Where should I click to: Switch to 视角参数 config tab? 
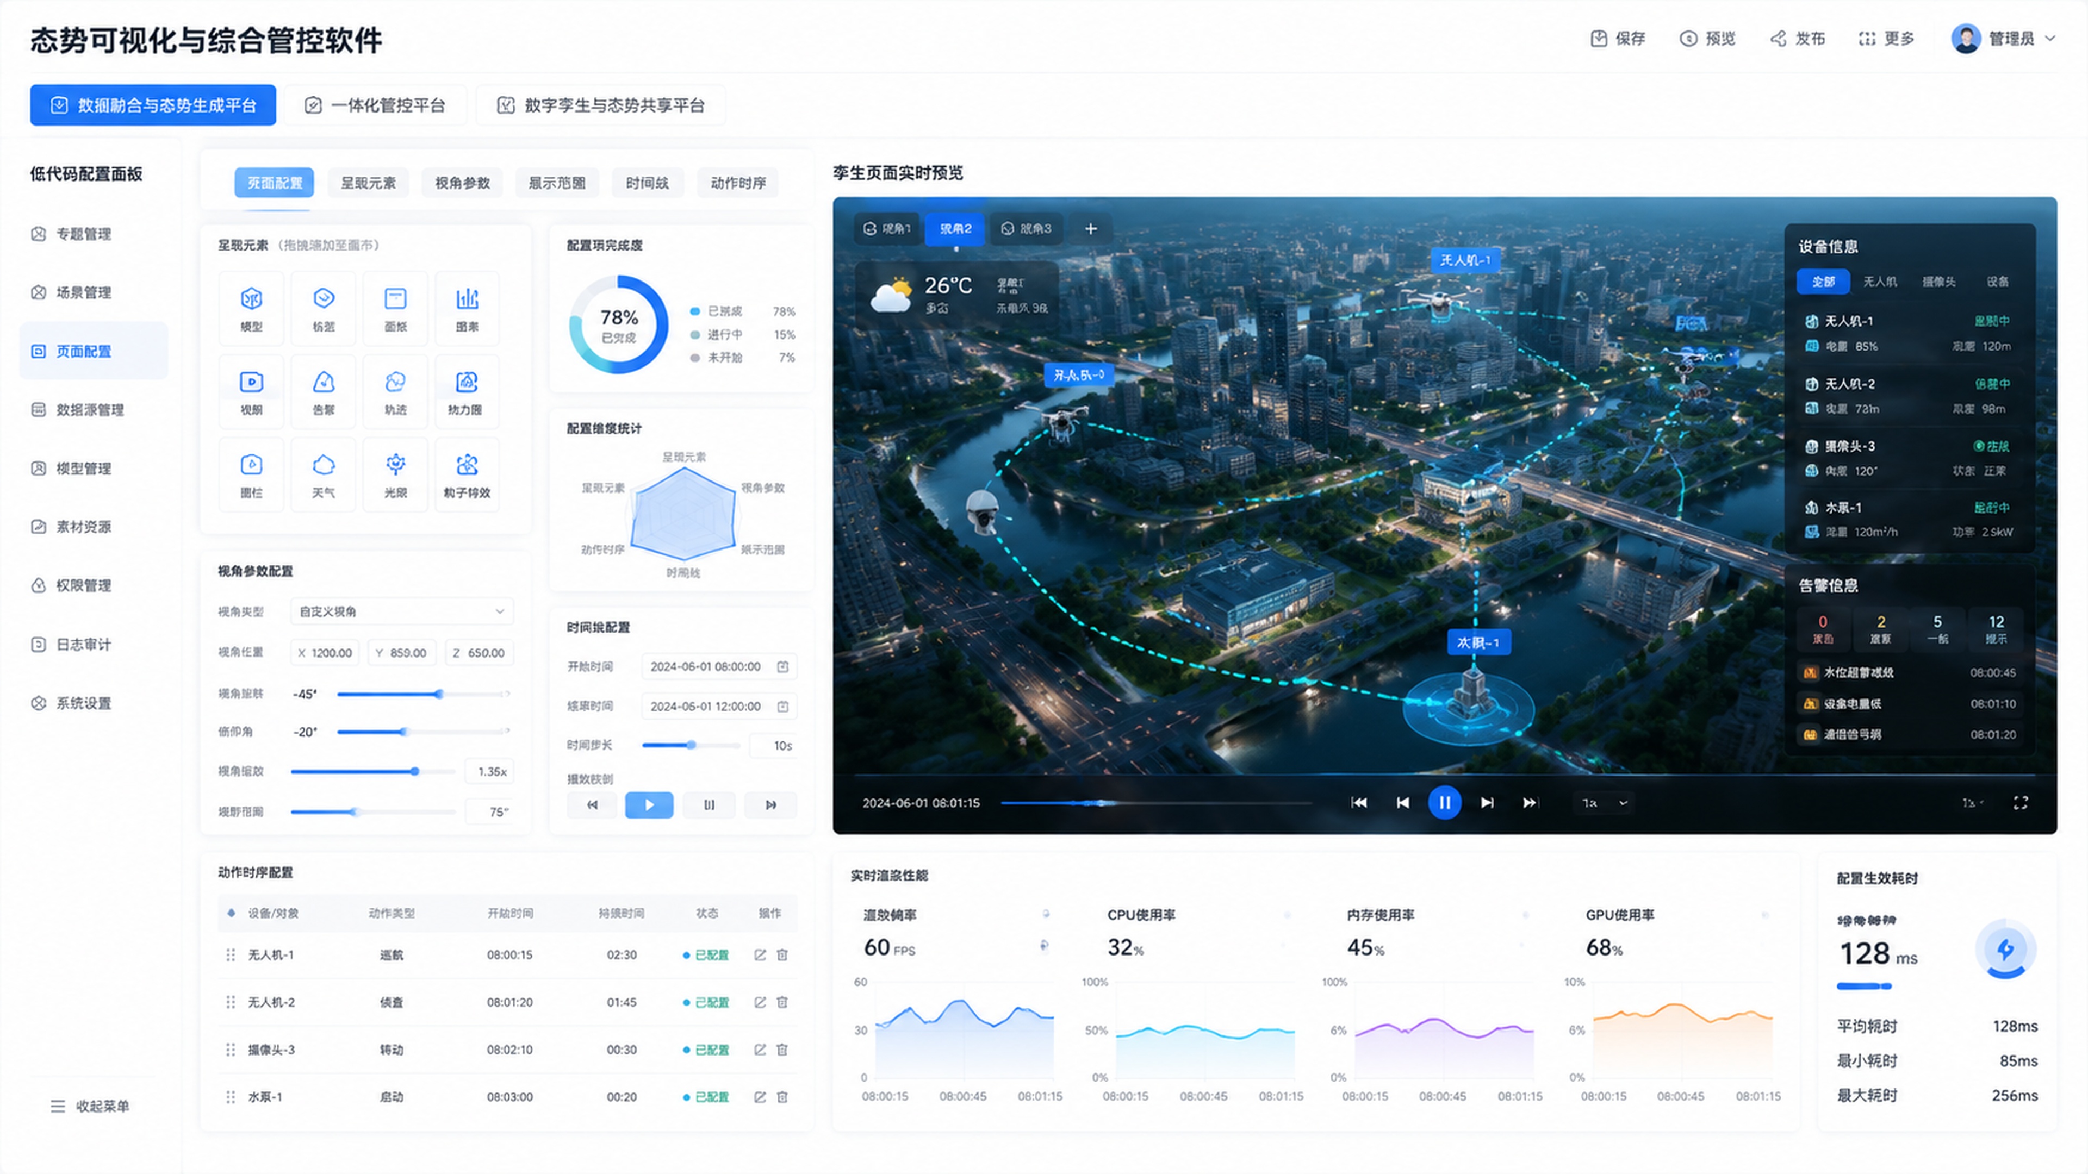(x=462, y=183)
